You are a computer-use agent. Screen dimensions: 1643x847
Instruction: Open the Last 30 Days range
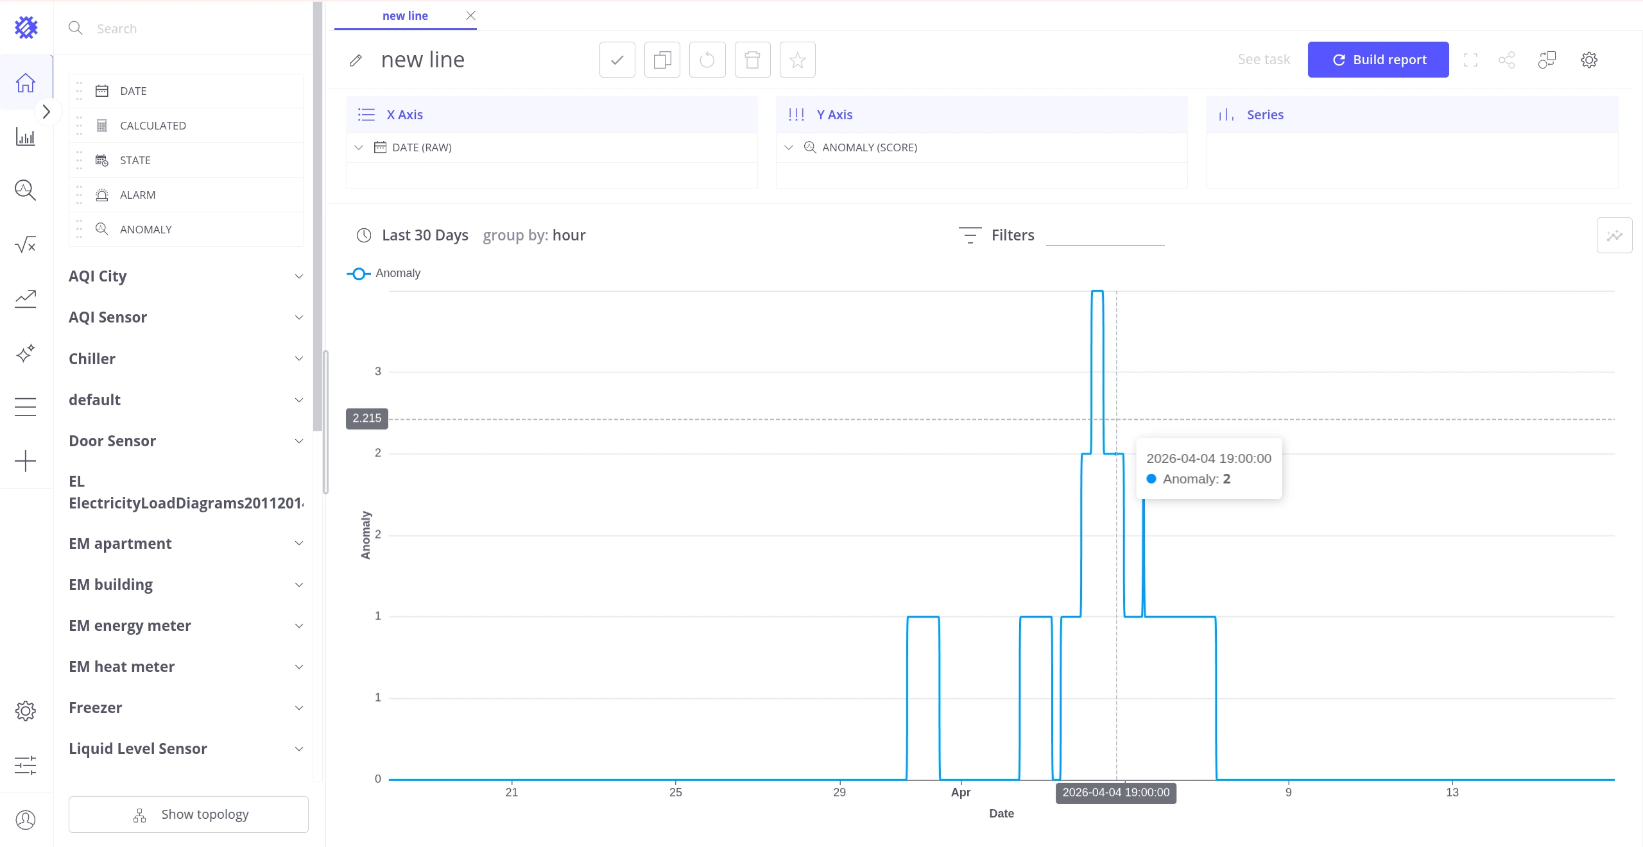click(x=425, y=235)
